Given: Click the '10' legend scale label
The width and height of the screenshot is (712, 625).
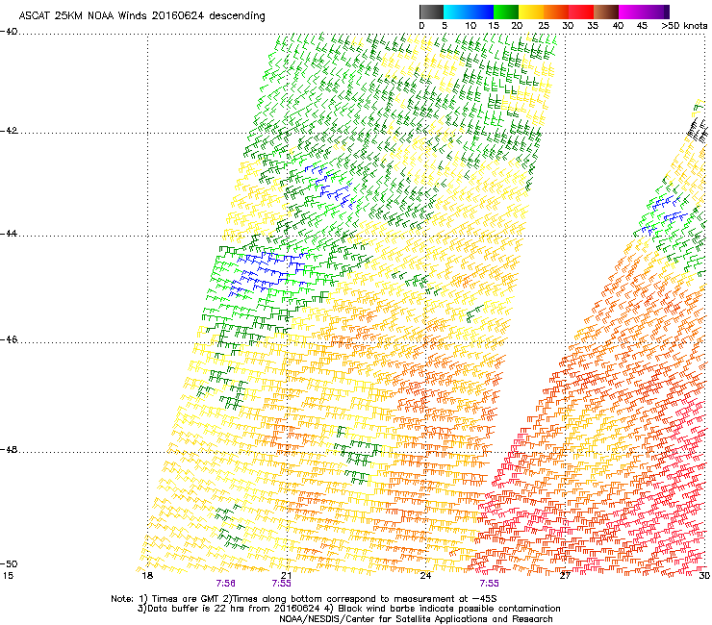Looking at the screenshot, I should (x=470, y=26).
